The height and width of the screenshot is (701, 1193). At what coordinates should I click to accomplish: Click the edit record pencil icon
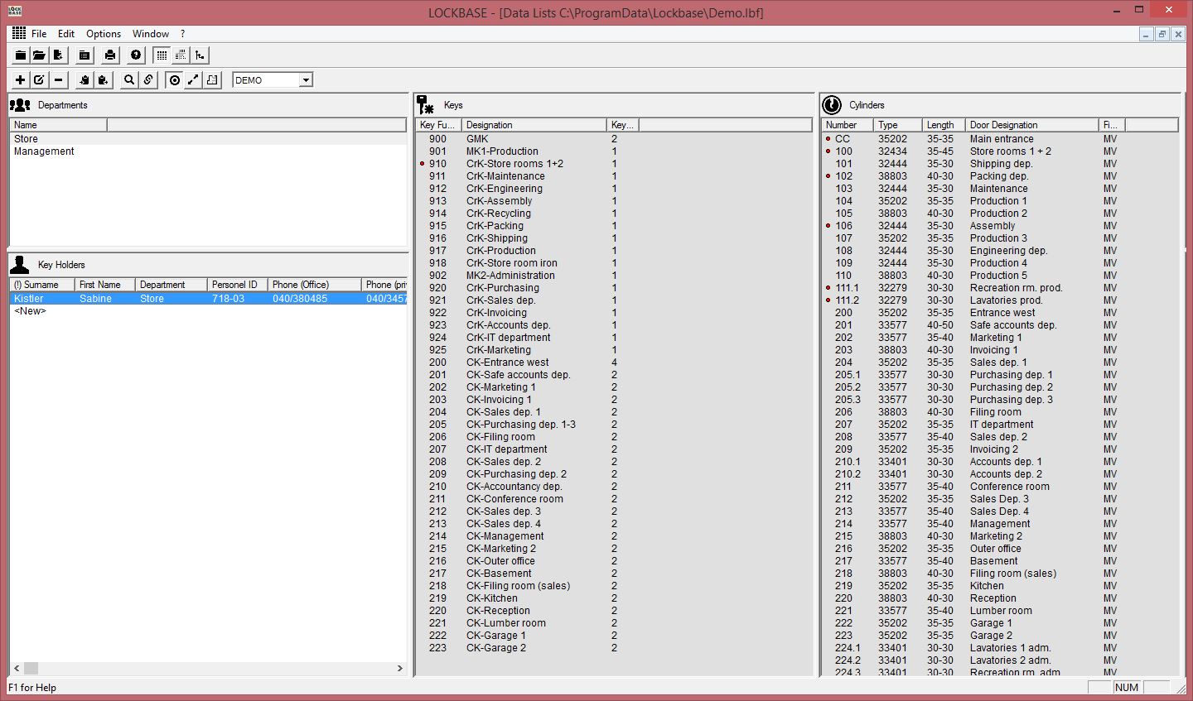(x=39, y=80)
